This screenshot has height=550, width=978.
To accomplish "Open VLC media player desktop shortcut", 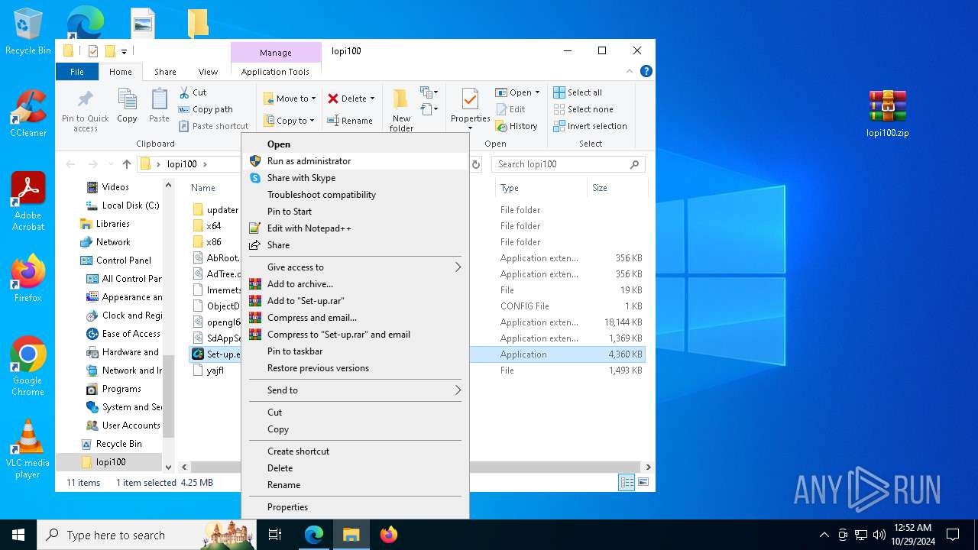I will point(28,449).
